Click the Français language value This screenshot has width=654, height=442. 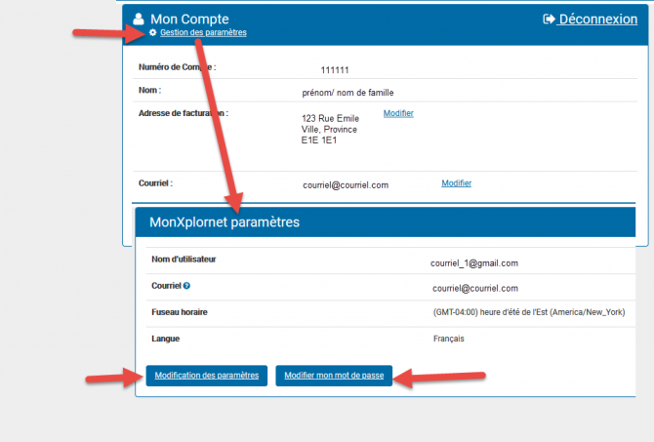448,339
